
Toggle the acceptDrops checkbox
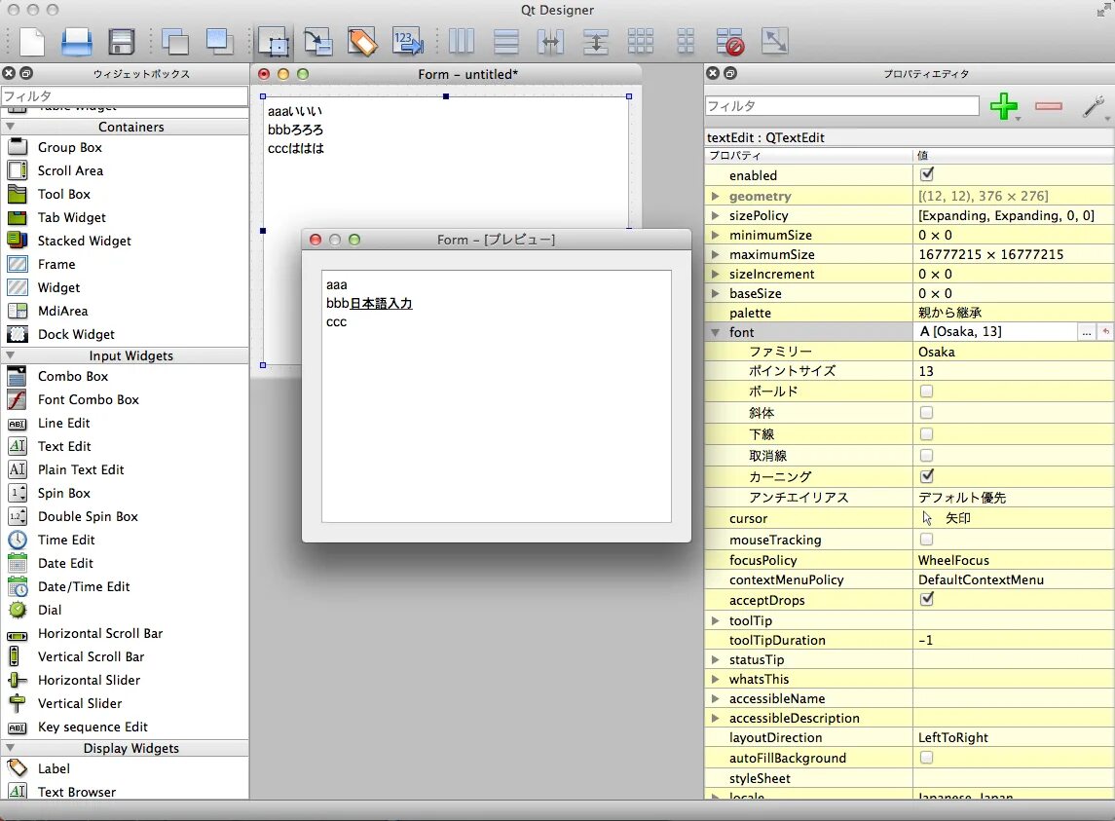coord(926,599)
